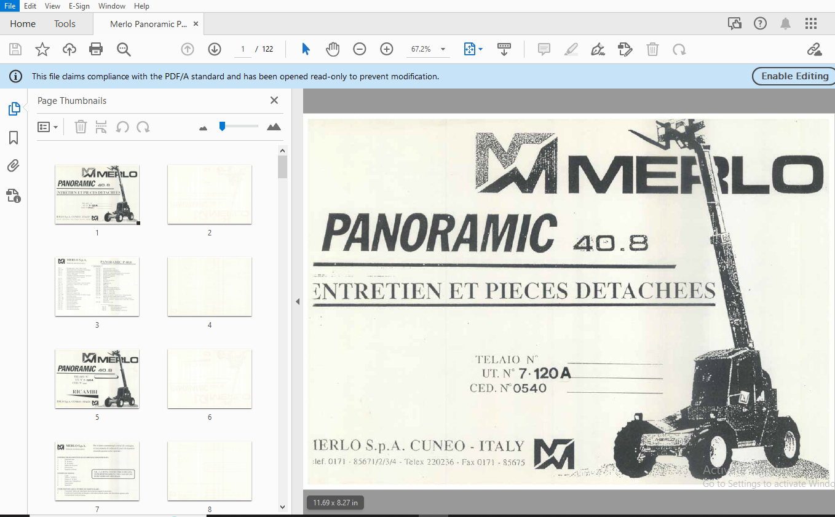Click the thumbnails scrollbar up arrow
The height and width of the screenshot is (517, 835).
[283, 150]
